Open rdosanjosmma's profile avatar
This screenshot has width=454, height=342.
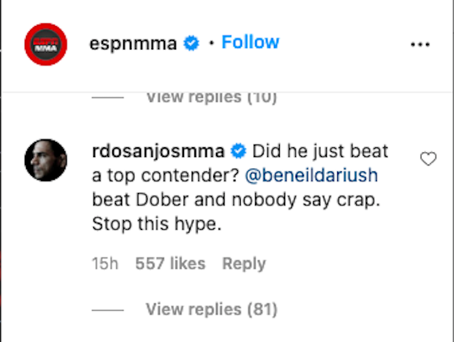pyautogui.click(x=46, y=160)
